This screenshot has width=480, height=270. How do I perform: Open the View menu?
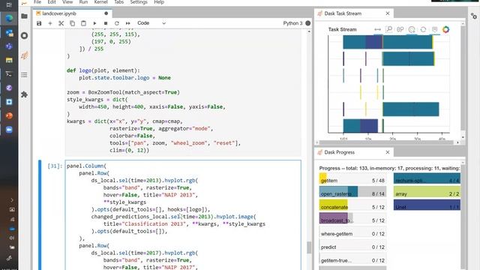pyautogui.click(x=67, y=2)
